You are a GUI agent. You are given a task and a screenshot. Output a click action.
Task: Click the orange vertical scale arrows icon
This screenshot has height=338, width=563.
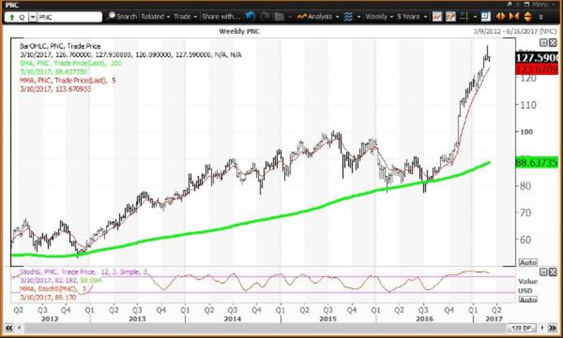(x=527, y=17)
